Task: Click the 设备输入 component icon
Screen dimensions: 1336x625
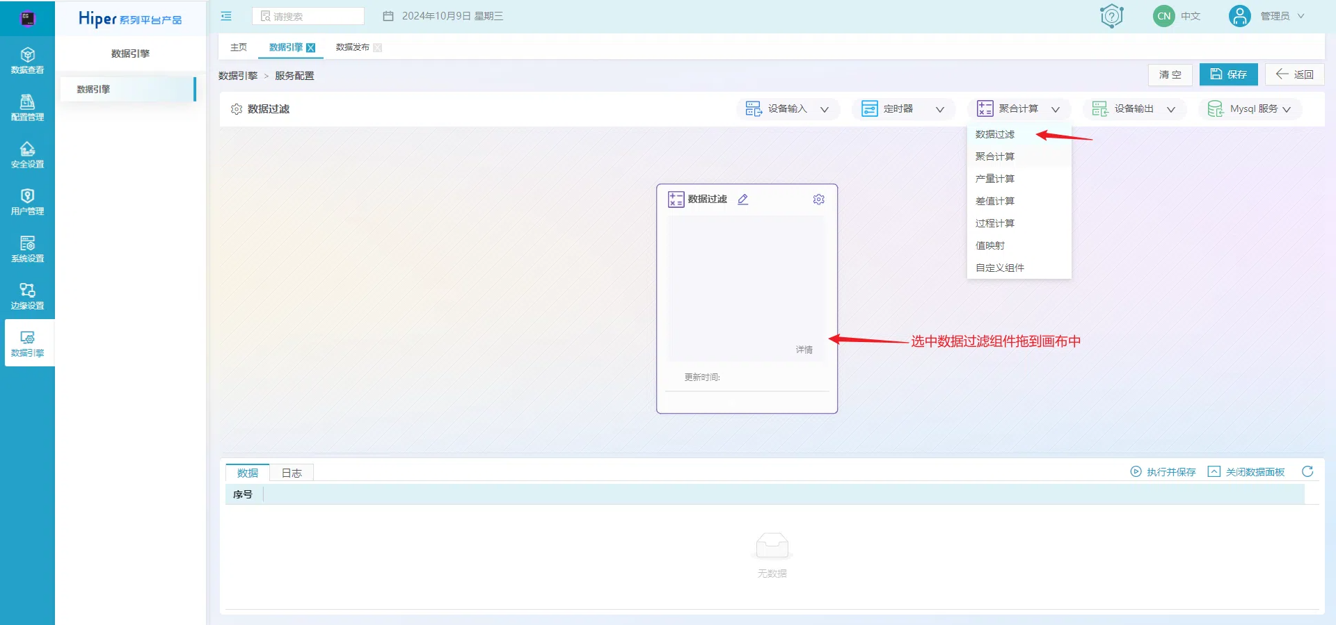Action: coord(754,108)
